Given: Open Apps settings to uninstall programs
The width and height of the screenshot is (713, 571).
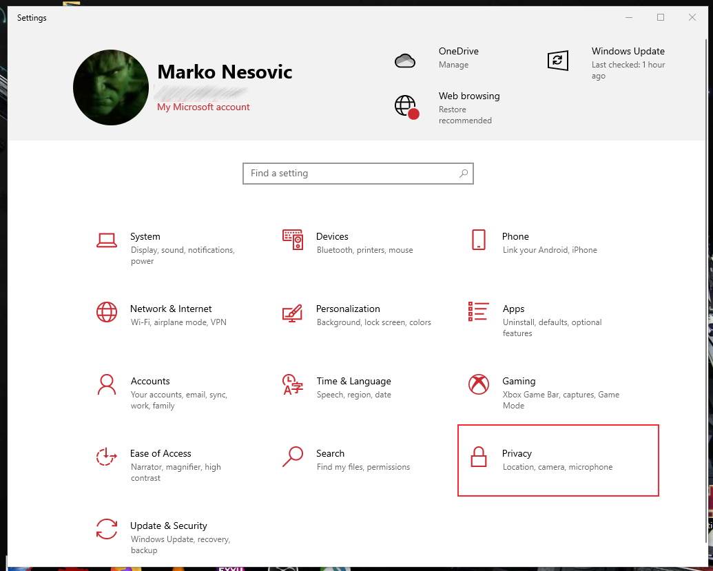Looking at the screenshot, I should [513, 309].
